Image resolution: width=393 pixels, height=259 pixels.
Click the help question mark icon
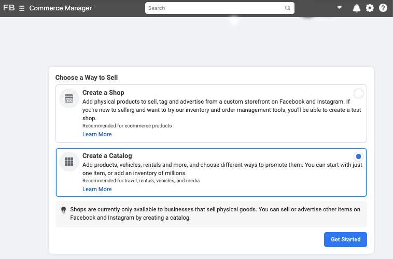click(383, 8)
